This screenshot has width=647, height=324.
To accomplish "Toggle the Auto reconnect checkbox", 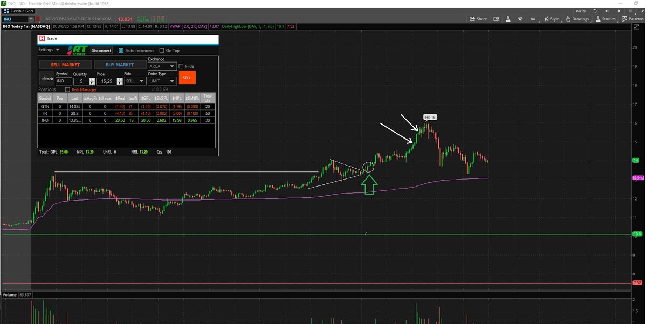I will [121, 51].
